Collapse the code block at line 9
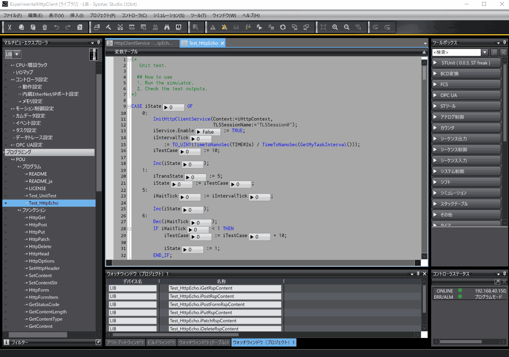 click(129, 106)
